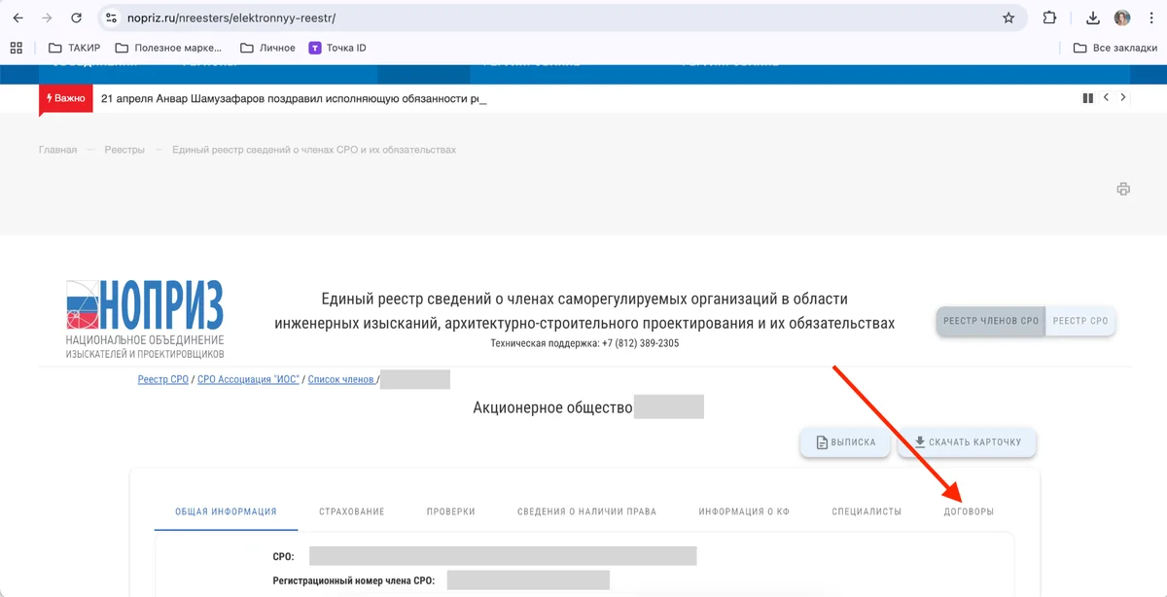Click the Акционерное общество heading
The width and height of the screenshot is (1167, 597).
552,407
